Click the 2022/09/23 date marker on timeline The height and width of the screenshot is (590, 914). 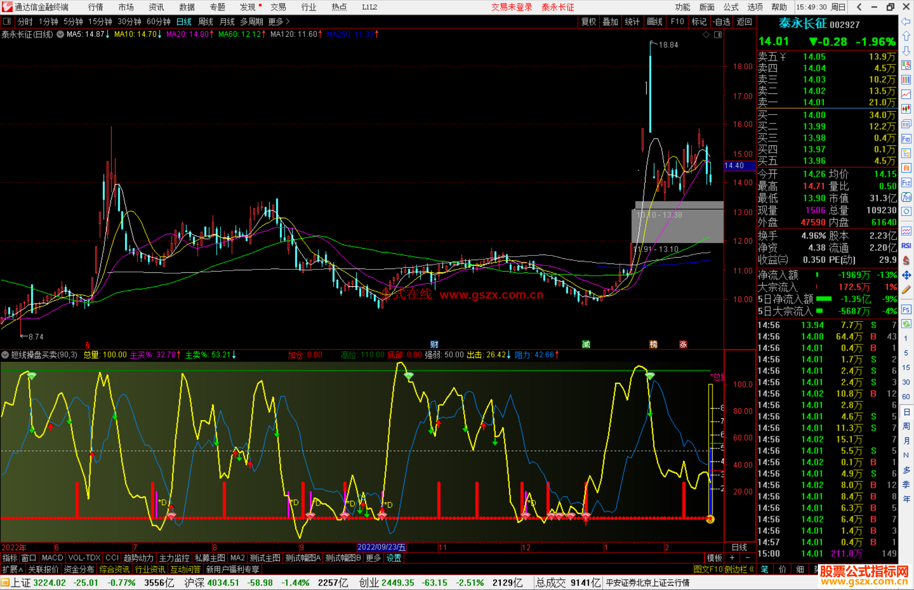(x=381, y=547)
